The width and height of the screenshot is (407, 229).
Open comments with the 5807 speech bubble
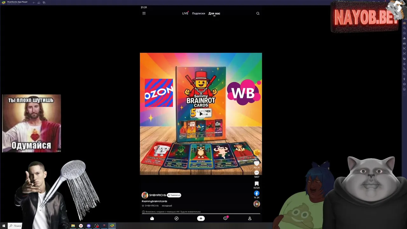coord(257,173)
